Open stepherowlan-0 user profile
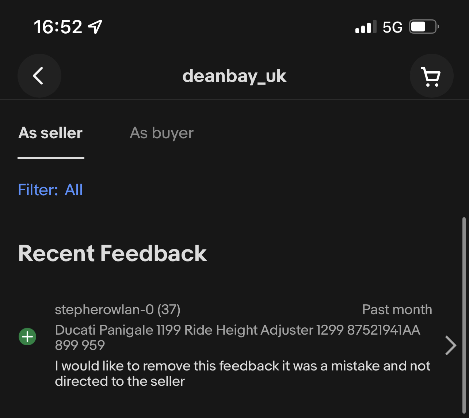 104,310
